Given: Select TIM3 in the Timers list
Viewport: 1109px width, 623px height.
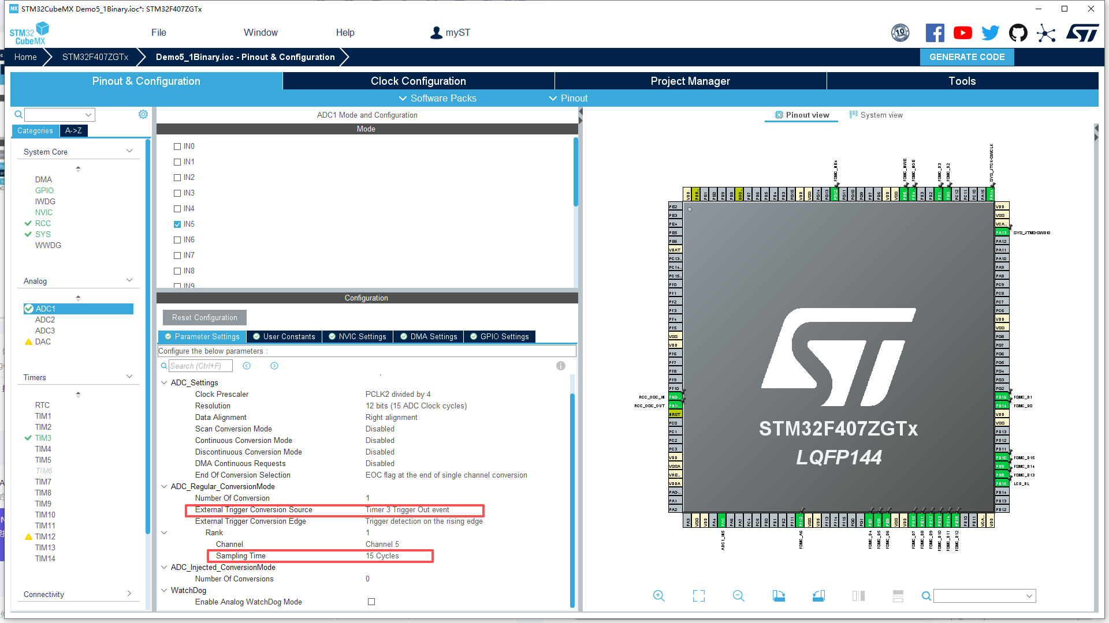Looking at the screenshot, I should click(x=43, y=438).
